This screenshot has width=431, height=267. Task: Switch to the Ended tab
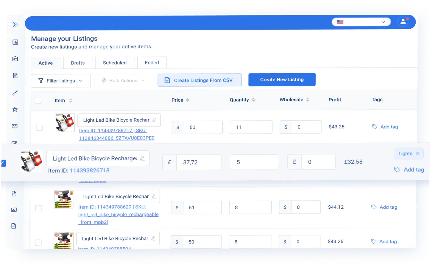click(x=152, y=63)
